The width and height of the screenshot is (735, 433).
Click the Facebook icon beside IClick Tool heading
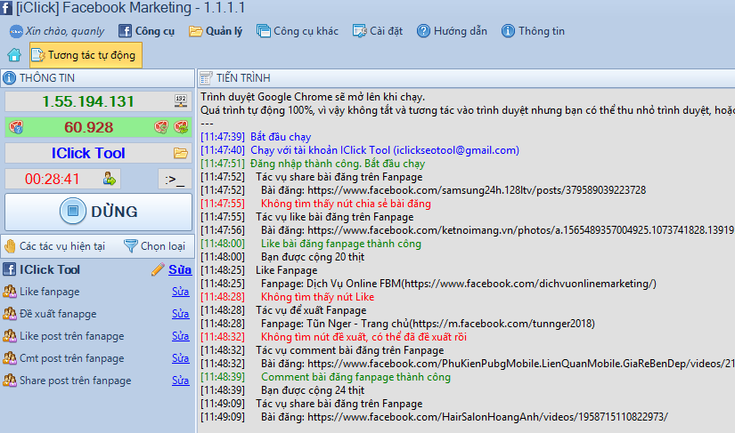click(10, 269)
